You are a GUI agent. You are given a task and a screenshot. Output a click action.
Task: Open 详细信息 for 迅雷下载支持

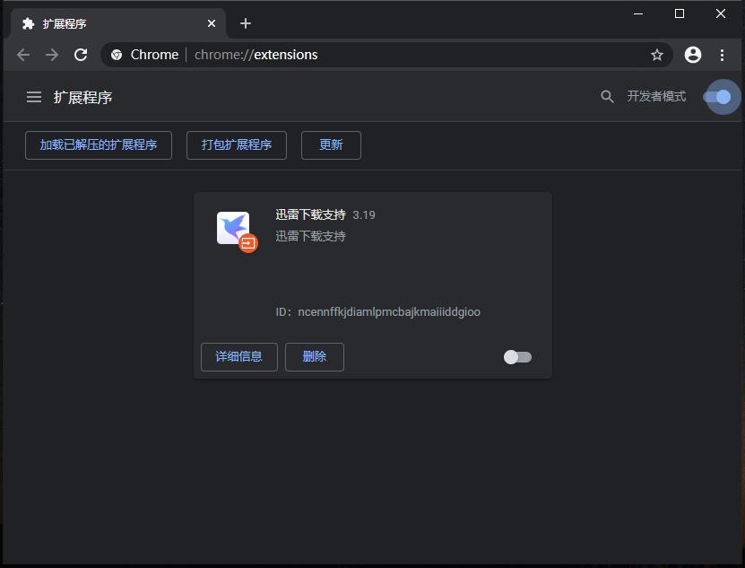pyautogui.click(x=238, y=356)
